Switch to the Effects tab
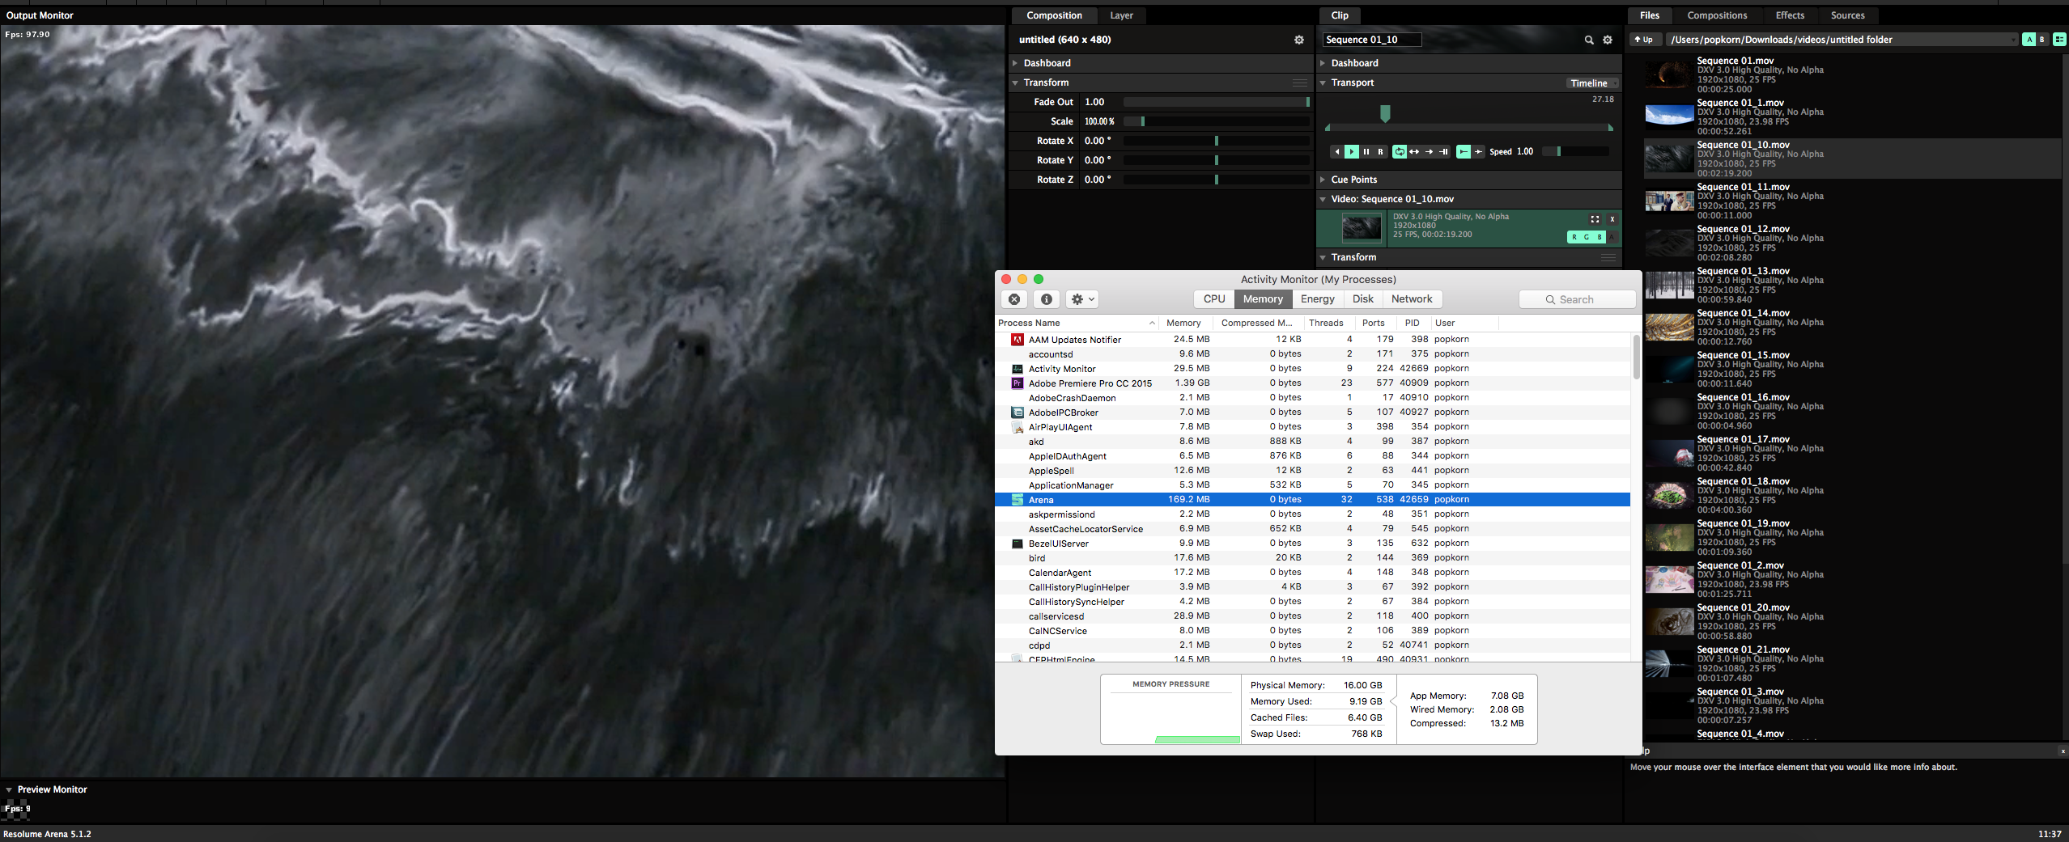2069x842 pixels. 1789,15
